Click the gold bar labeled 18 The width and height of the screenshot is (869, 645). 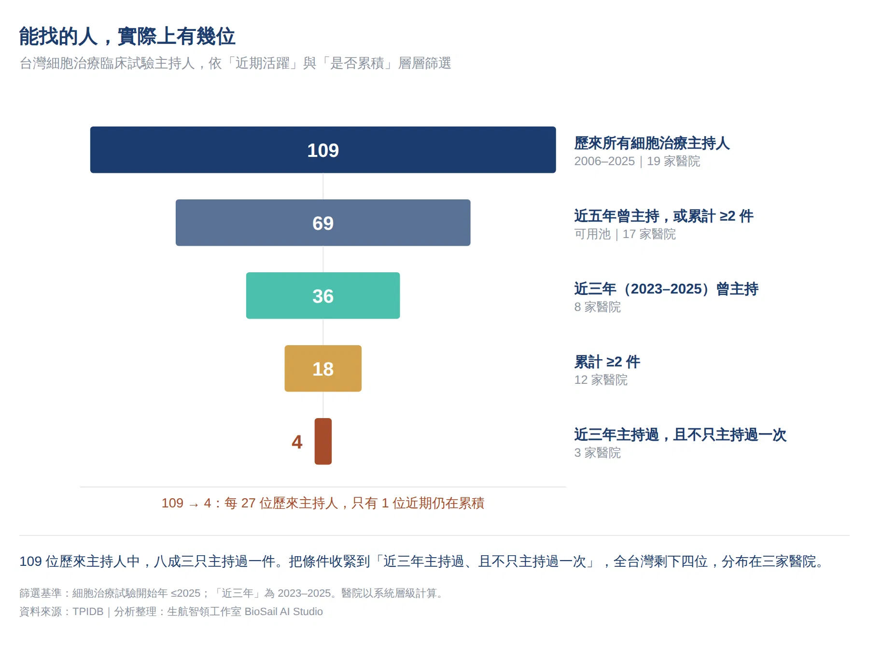pos(323,368)
